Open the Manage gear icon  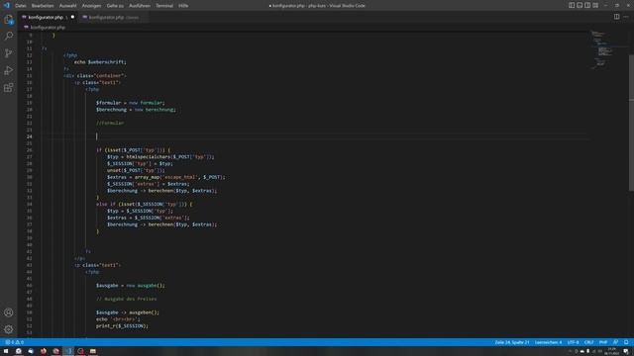pyautogui.click(x=9, y=329)
